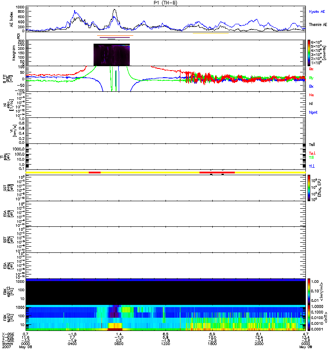331x353 pixels.
Task: Click the "Keogram" axis title
Action: click(x=14, y=53)
